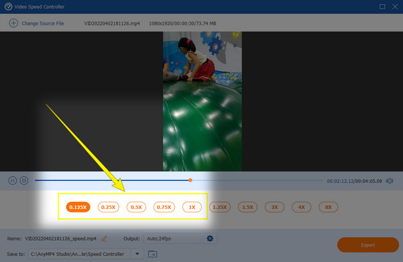Click the Change Source File link

pyautogui.click(x=43, y=23)
